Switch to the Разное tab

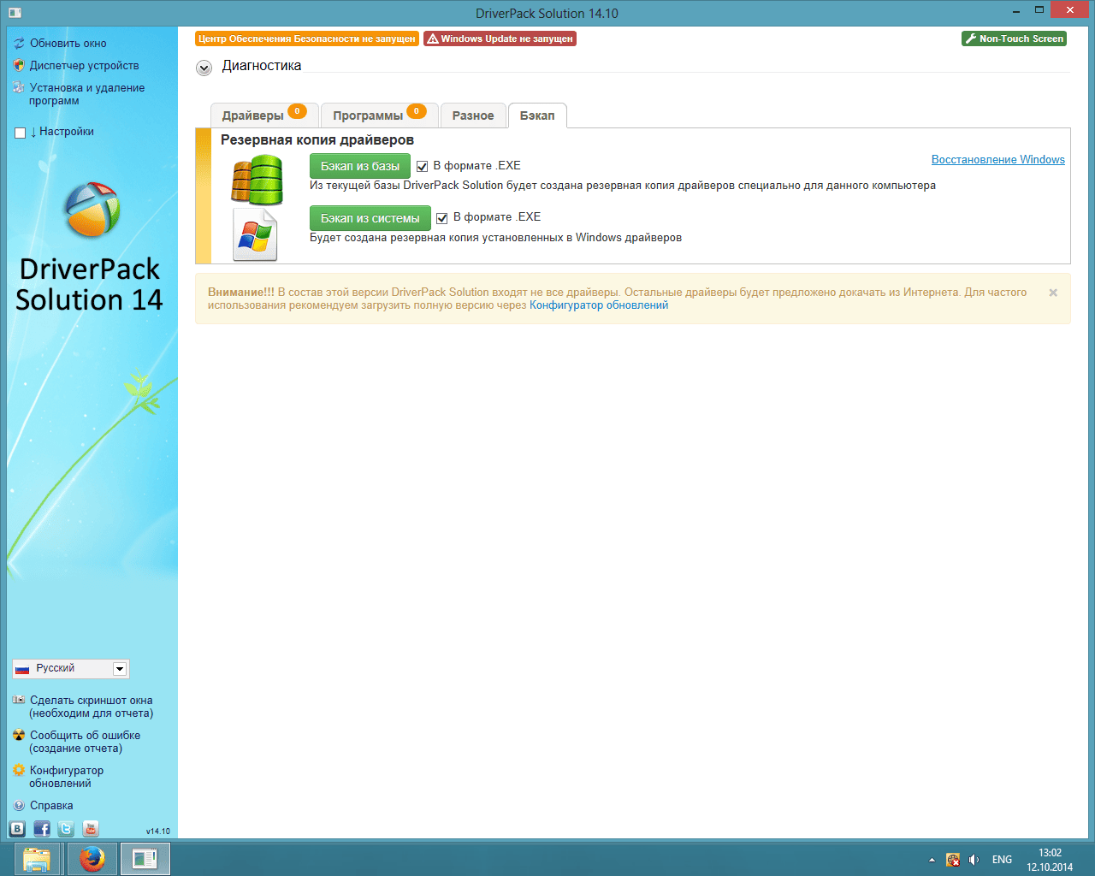coord(473,115)
